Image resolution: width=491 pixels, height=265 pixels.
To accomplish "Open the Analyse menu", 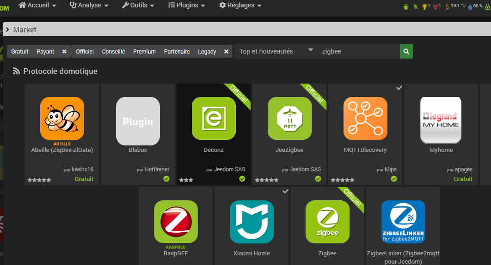I will (x=89, y=6).
